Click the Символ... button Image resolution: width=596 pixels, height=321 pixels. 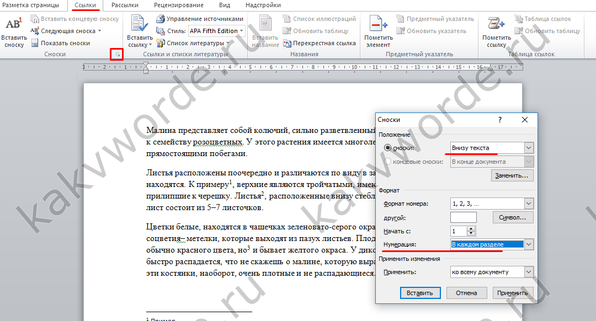click(513, 218)
